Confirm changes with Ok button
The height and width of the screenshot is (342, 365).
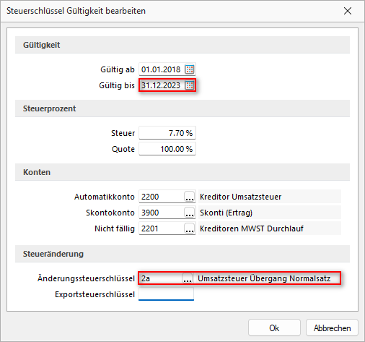(274, 328)
